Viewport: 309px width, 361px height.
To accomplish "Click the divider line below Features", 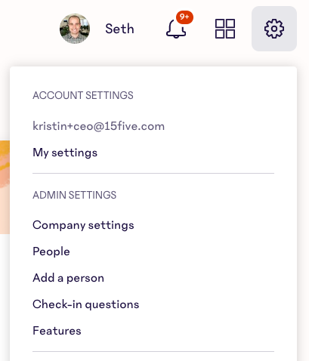I will point(153,351).
